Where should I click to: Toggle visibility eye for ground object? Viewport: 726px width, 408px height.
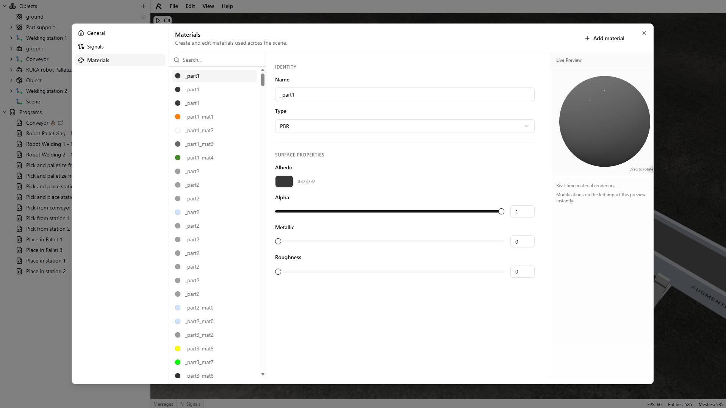tap(143, 17)
